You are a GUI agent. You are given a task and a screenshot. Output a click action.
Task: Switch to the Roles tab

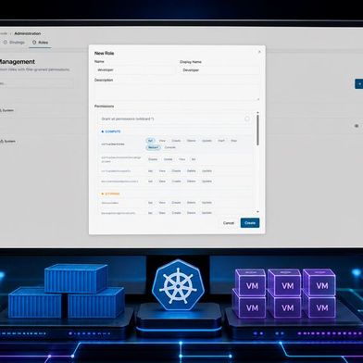tap(41, 43)
